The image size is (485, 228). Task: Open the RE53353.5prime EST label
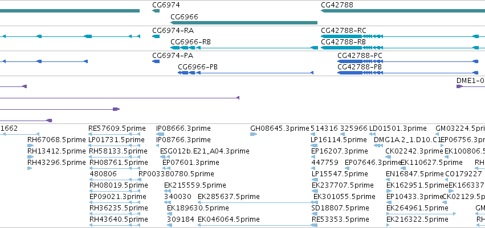340,219
